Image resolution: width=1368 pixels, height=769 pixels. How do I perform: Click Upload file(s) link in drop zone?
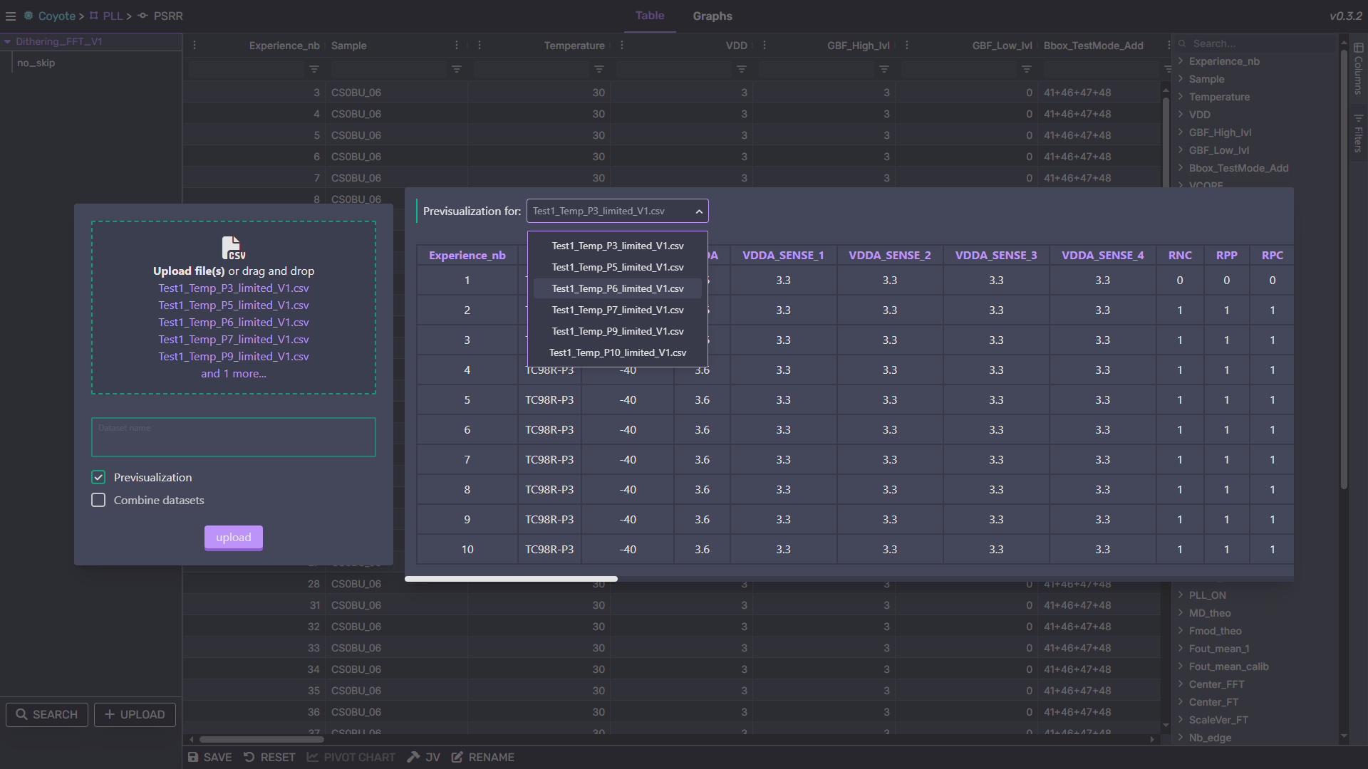point(189,271)
